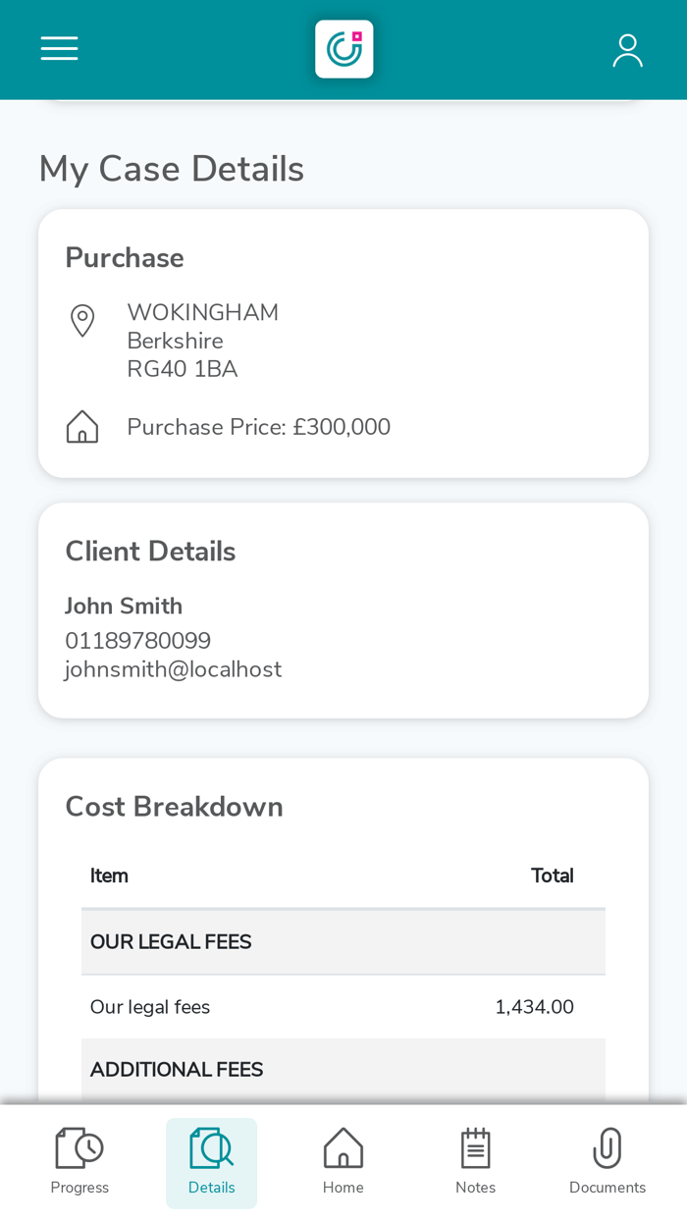This screenshot has height=1221, width=687.
Task: Click the house icon beside Purchase Price
Action: coord(82,427)
